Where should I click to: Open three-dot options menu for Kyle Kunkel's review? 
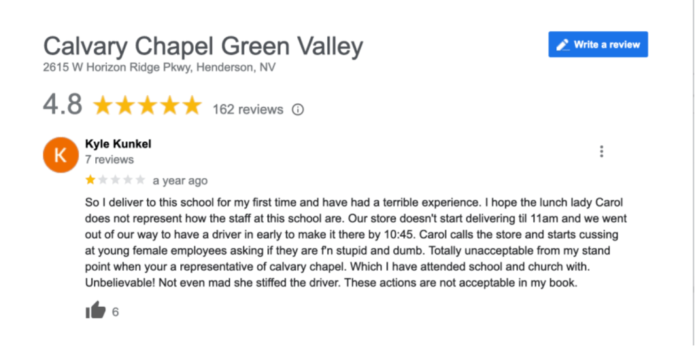(x=601, y=151)
